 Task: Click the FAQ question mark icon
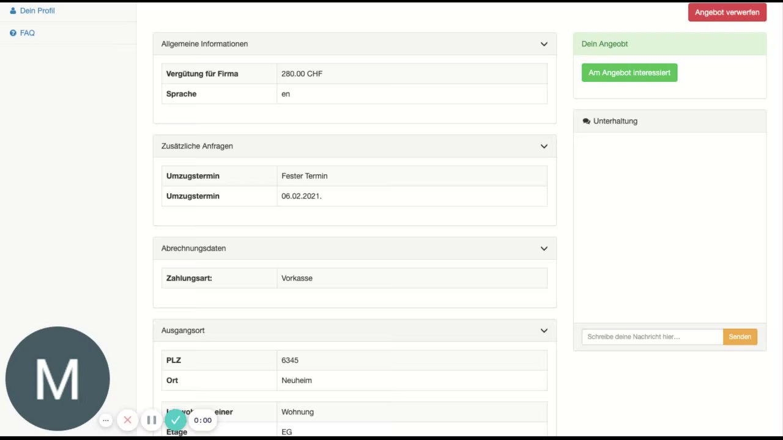[x=13, y=33]
